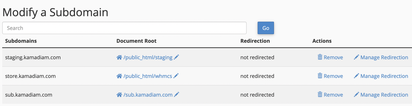
Task: Click home icon beside /public_html/whmcs
Action: [x=119, y=76]
